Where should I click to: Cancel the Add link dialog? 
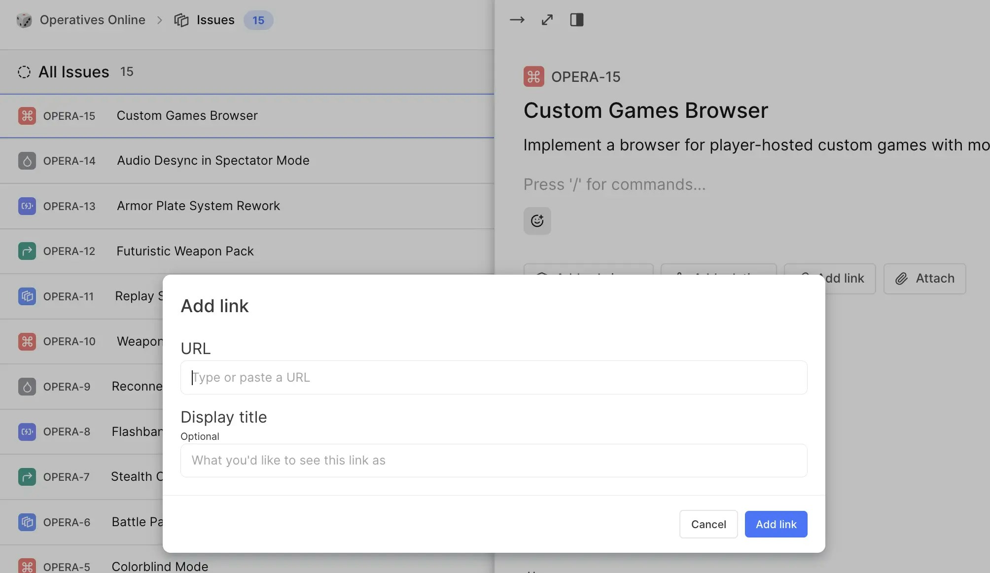[x=708, y=524]
